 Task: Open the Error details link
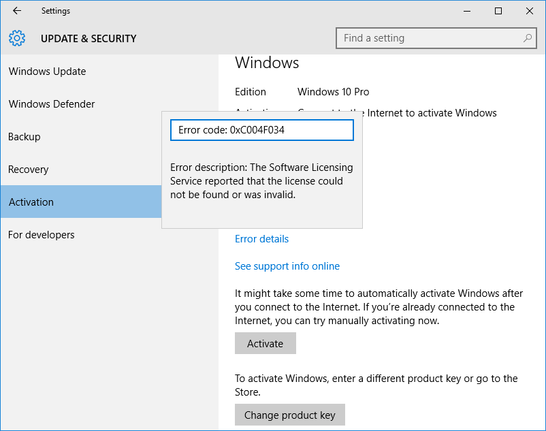tap(261, 239)
